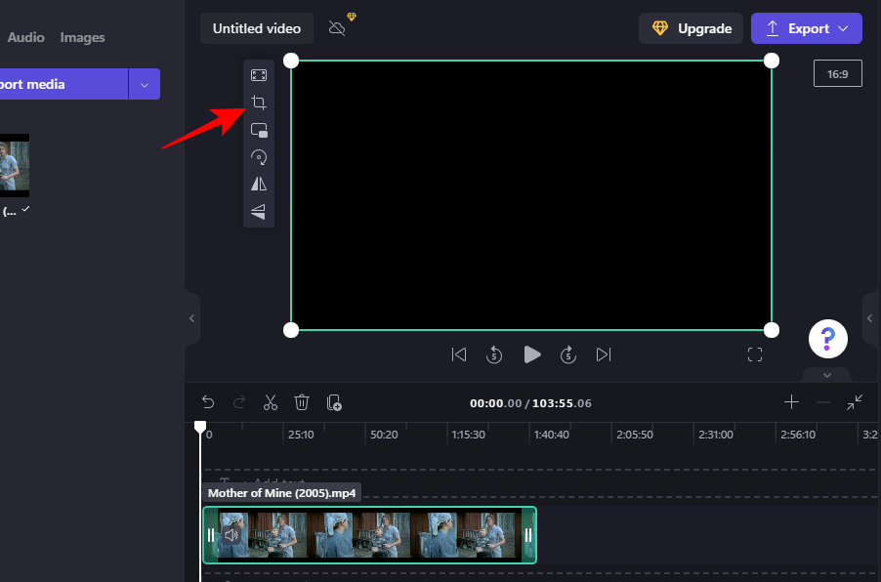Open the Images tab
Image resolution: width=881 pixels, height=582 pixels.
pos(82,37)
